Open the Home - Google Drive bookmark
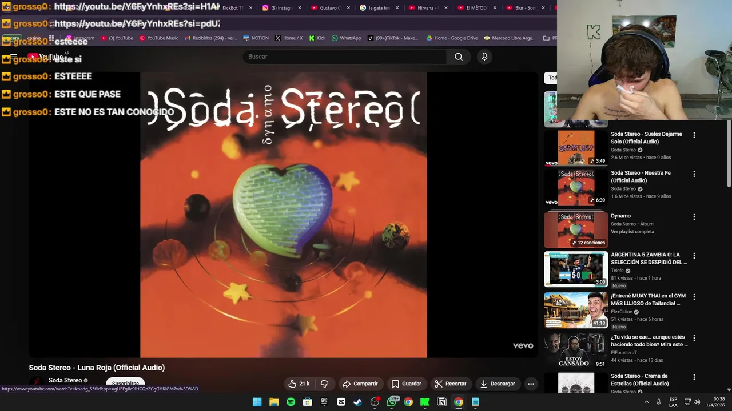Viewport: 732px width, 411px height. coord(452,38)
